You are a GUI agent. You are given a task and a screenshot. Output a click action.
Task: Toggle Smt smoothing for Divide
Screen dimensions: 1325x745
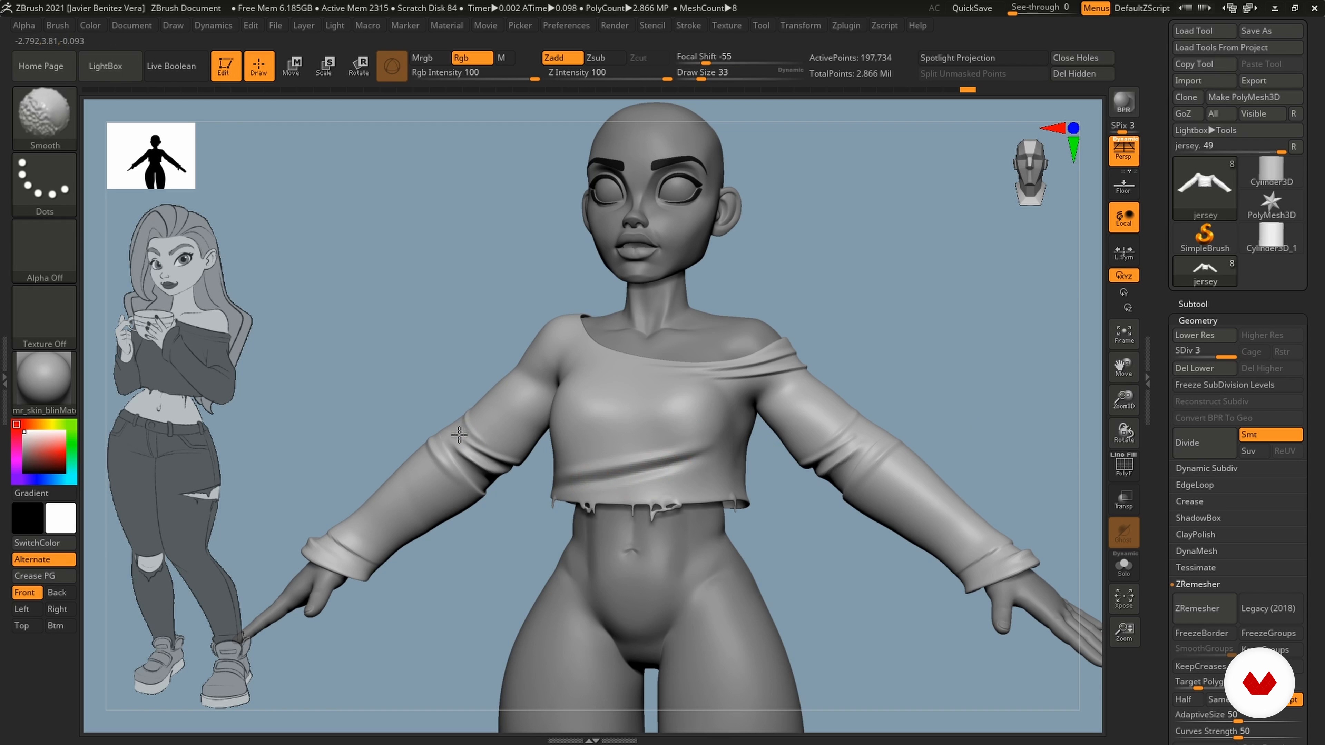[x=1270, y=435]
